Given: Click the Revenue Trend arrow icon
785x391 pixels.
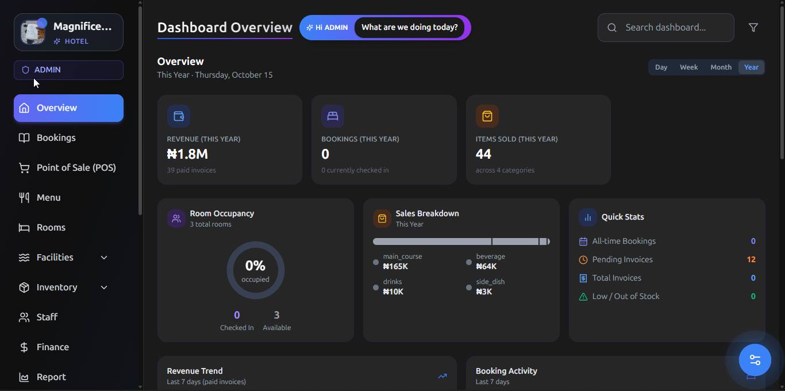Looking at the screenshot, I should 442,376.
